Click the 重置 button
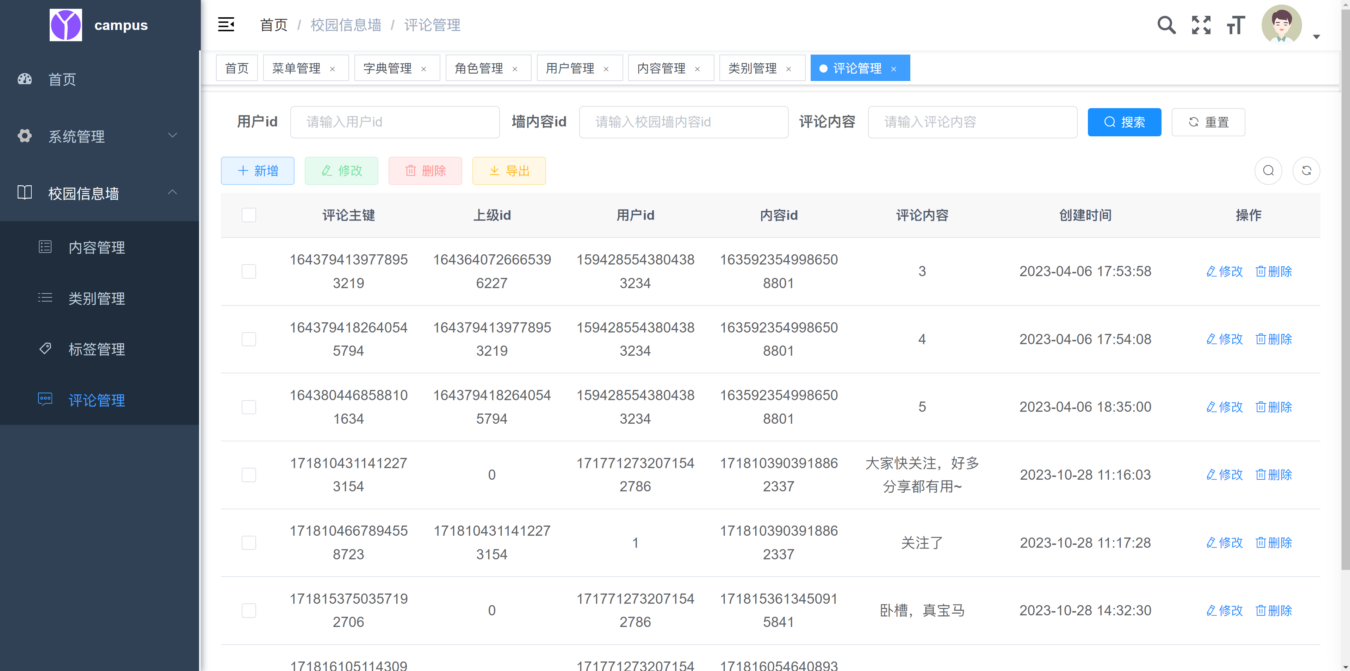 pos(1208,122)
